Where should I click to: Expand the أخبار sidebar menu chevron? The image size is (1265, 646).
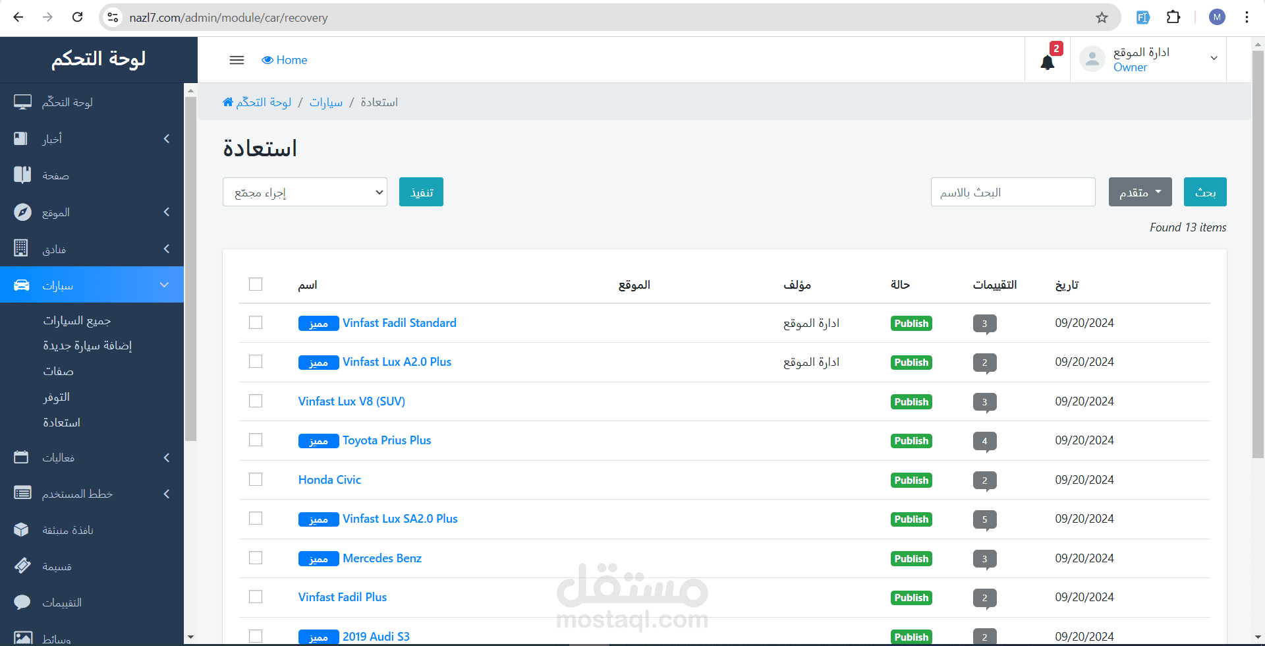[167, 138]
